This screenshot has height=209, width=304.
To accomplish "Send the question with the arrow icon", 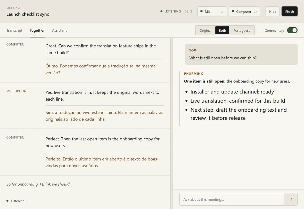I will point(290,199).
